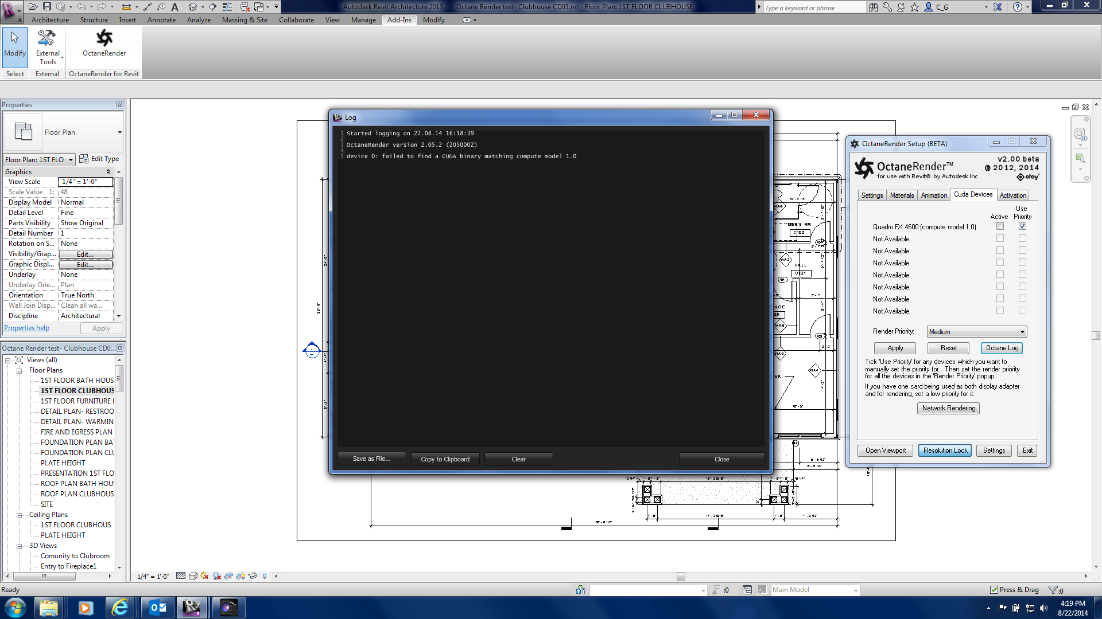The height and width of the screenshot is (619, 1102).
Task: Open External Tools in the ribbon
Action: [x=48, y=47]
